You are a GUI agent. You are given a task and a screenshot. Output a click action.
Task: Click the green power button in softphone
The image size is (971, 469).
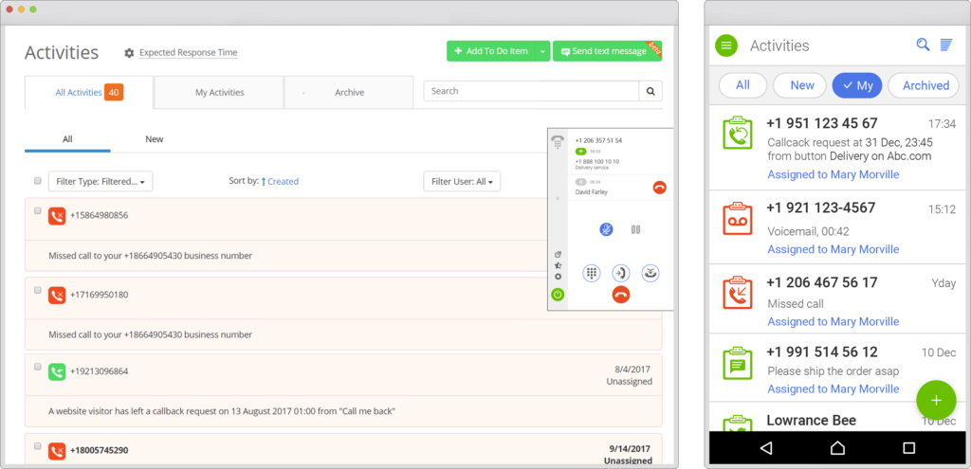558,295
